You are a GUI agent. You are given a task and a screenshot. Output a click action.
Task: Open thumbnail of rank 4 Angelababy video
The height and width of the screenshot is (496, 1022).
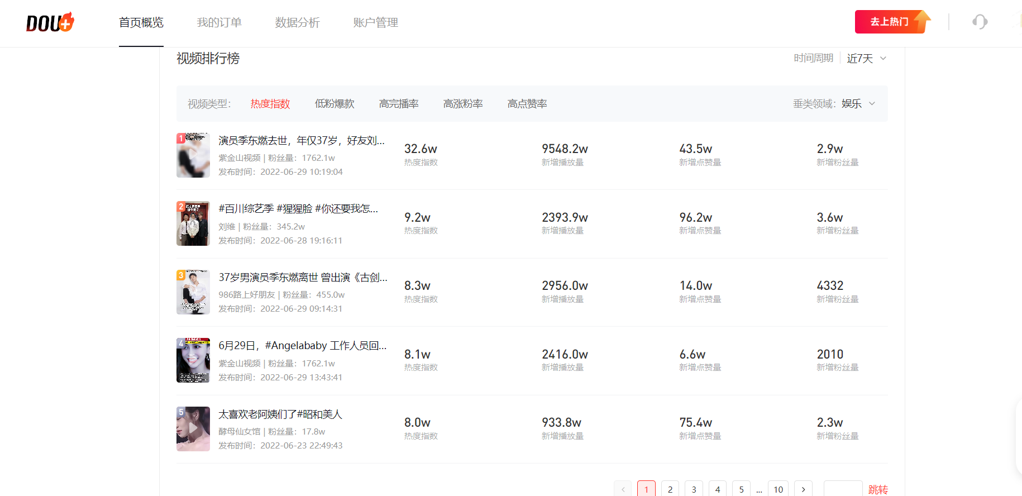coord(193,360)
